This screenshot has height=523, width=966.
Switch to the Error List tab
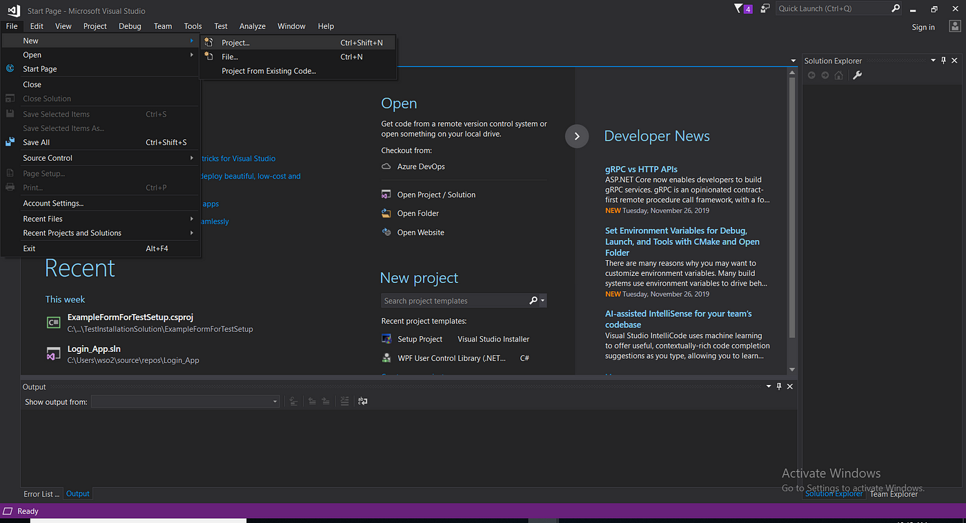point(41,494)
